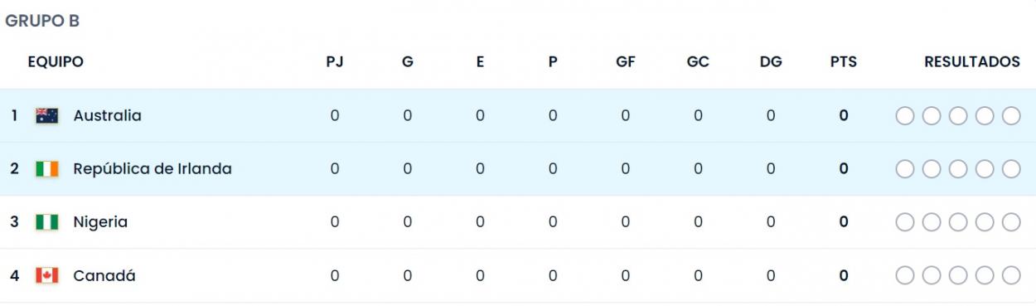This screenshot has width=1036, height=306.
Task: Open the Canadá team link
Action: click(104, 275)
